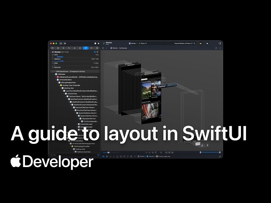Click the blue breakpoints toggle in debug bar
The image size is (271, 203).
(103, 156)
